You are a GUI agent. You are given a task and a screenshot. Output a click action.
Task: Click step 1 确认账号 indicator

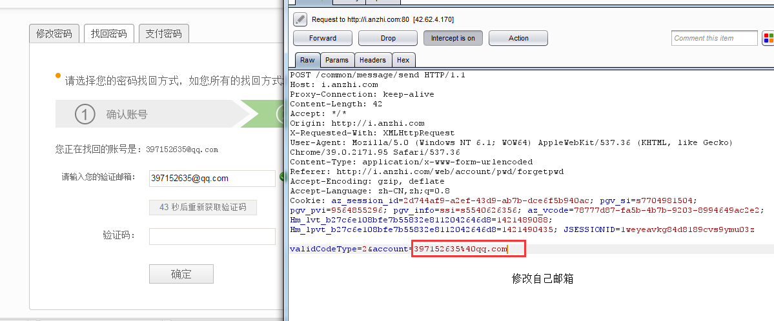pos(111,114)
